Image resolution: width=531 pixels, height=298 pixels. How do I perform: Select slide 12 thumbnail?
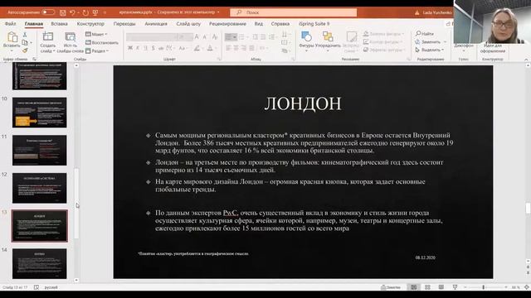click(40, 188)
